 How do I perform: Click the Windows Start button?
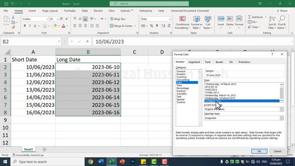[x=5, y=162]
